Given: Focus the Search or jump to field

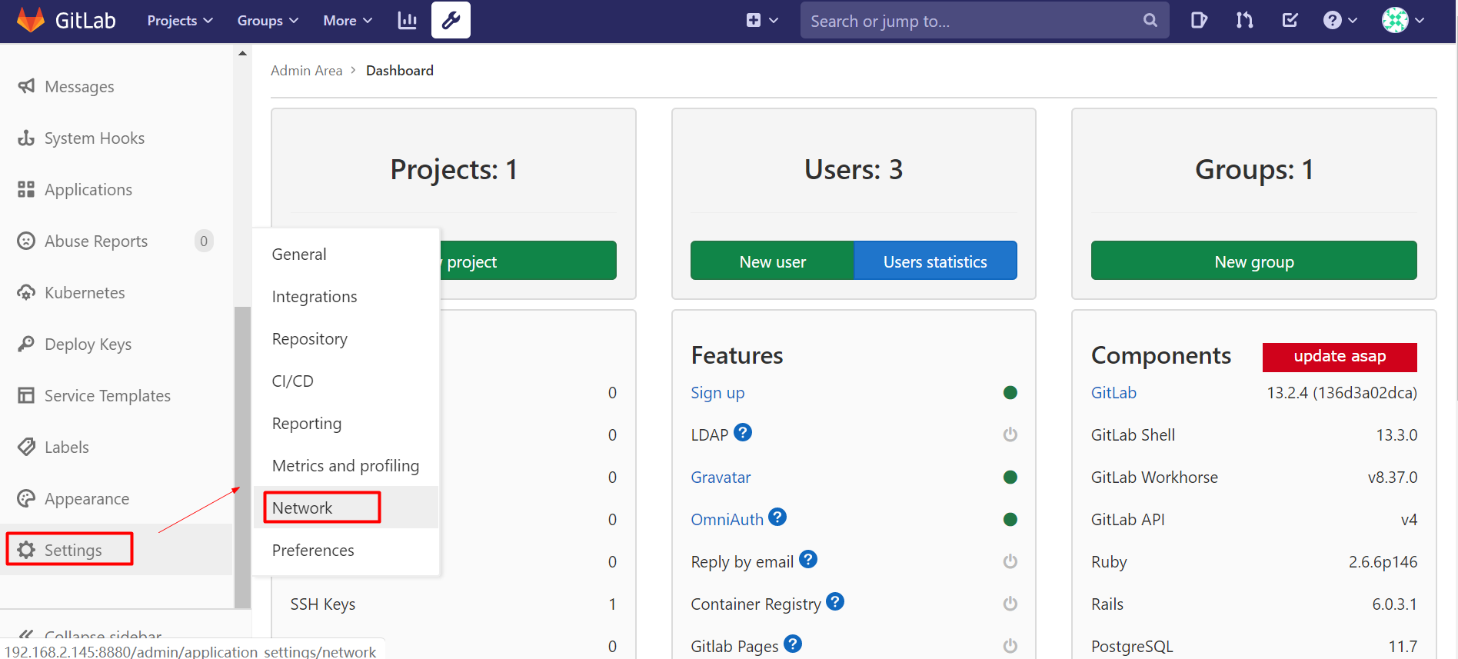Looking at the screenshot, I should 984,21.
